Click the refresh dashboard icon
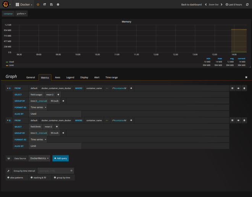This screenshot has height=197, width=252. pyautogui.click(x=247, y=5)
